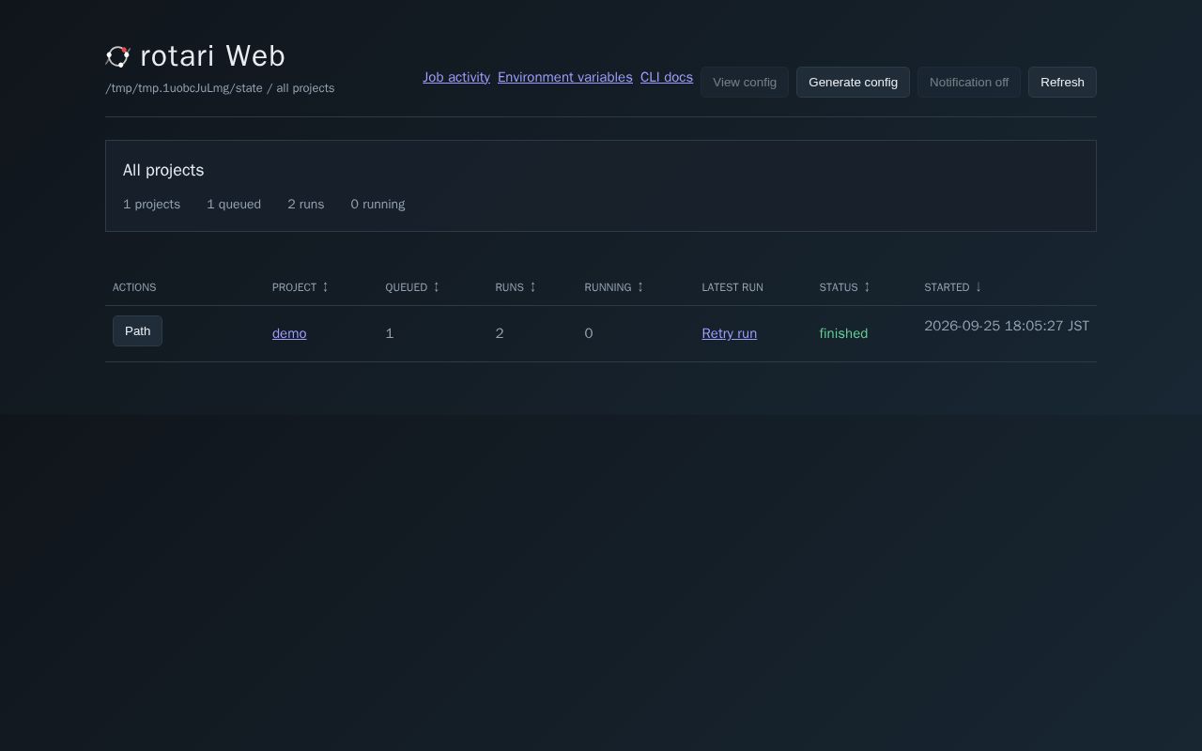
Task: Sort by Queued column arrow icon
Action: point(437,286)
